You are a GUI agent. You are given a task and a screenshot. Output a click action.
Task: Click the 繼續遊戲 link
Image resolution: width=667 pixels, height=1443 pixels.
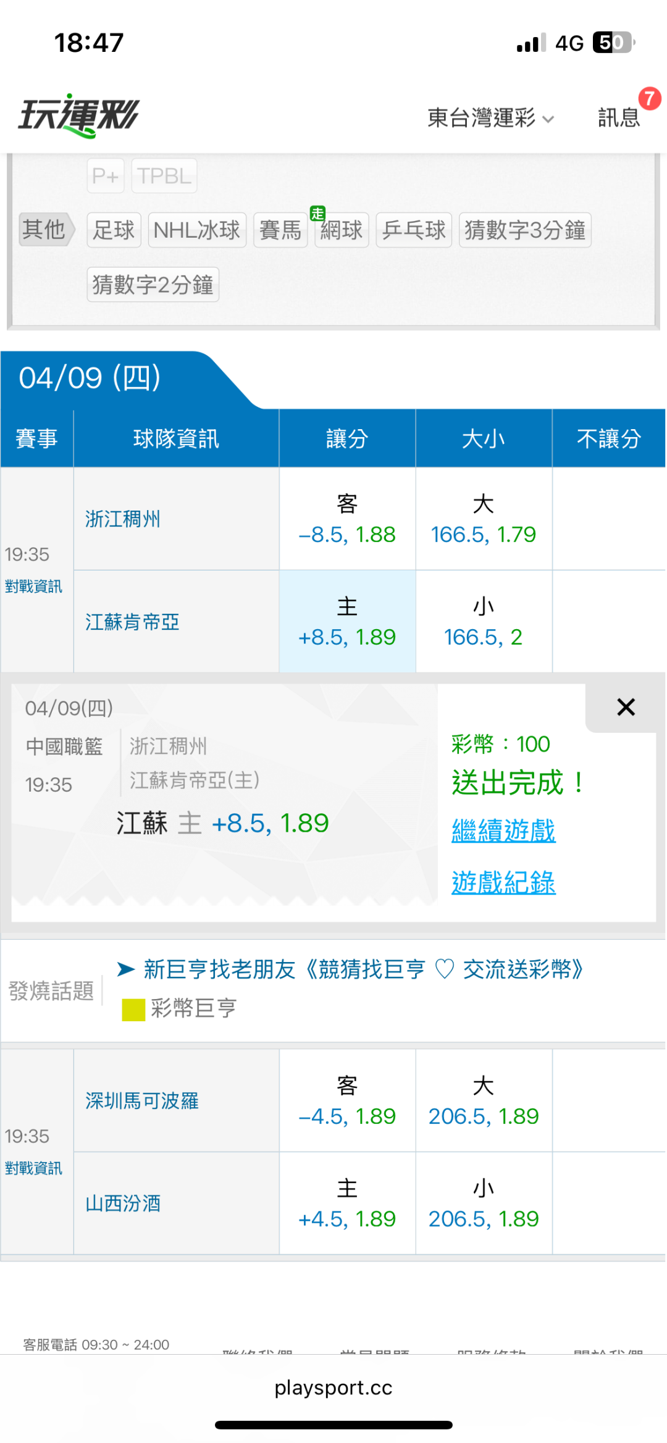[503, 830]
